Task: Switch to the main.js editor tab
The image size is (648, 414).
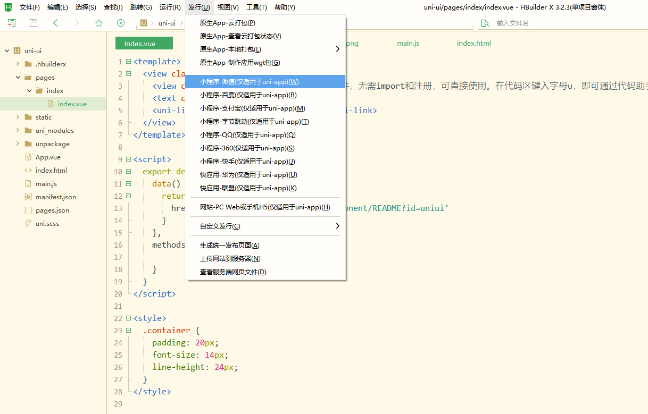Action: coord(408,43)
